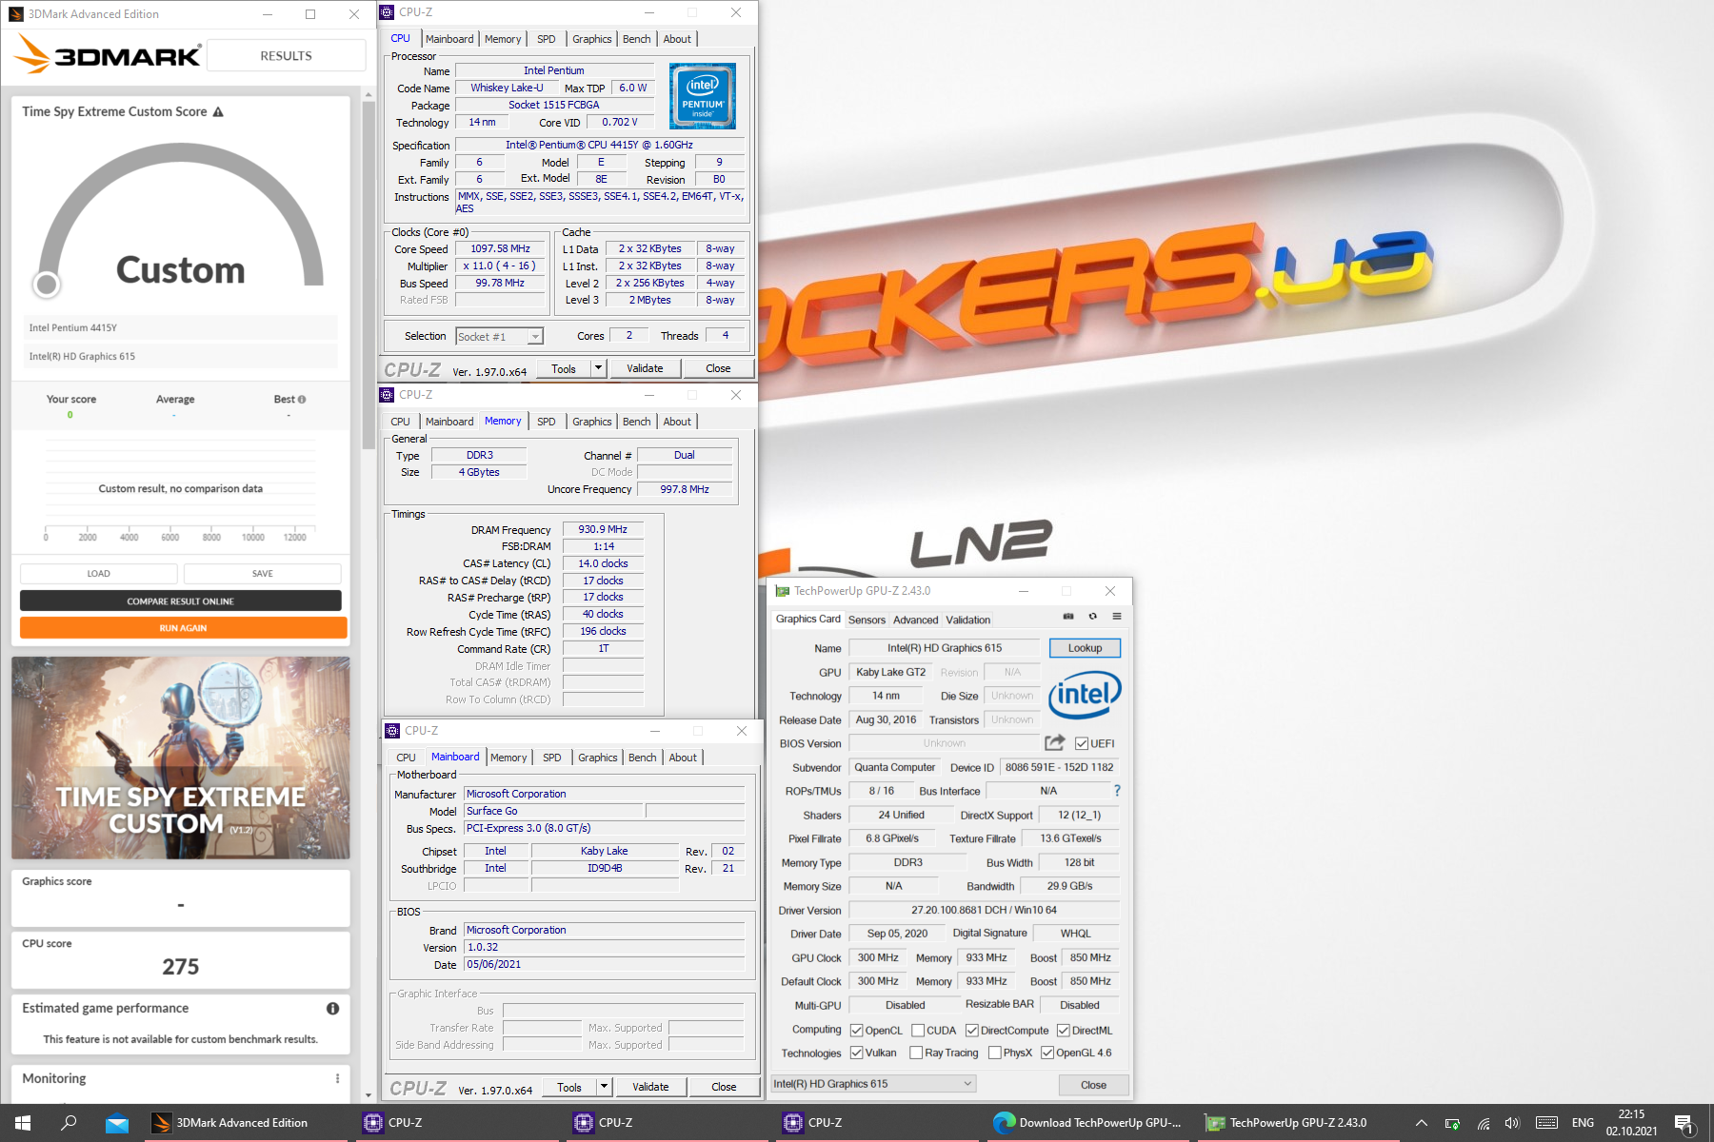
Task: Expand Tools dropdown arrow in top CPU-Z window
Action: point(599,368)
